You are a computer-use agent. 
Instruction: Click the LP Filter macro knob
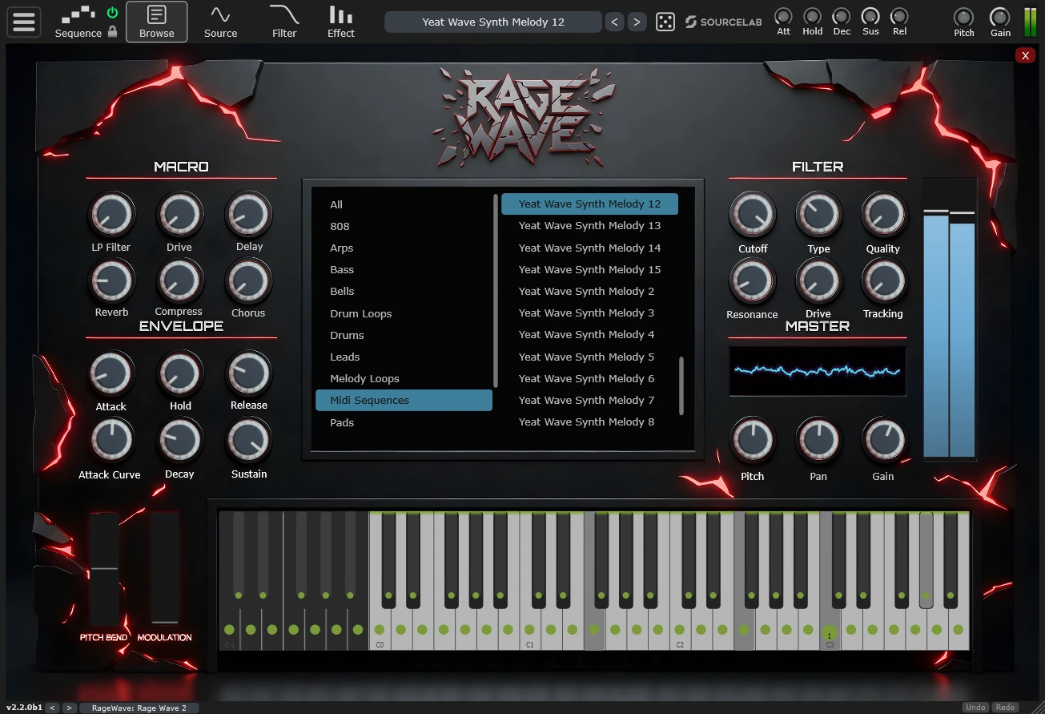[111, 215]
